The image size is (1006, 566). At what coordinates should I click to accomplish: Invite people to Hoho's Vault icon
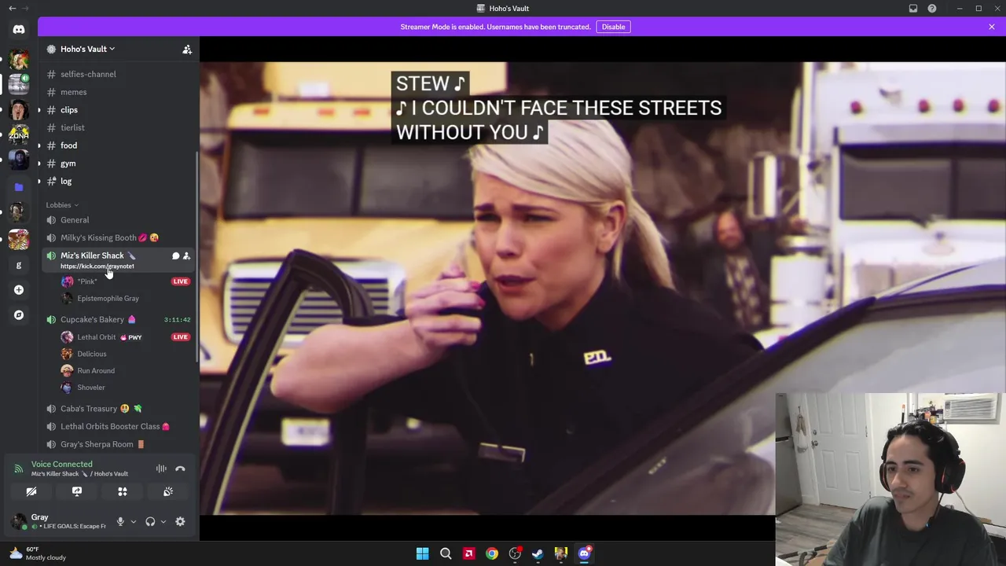(x=187, y=50)
